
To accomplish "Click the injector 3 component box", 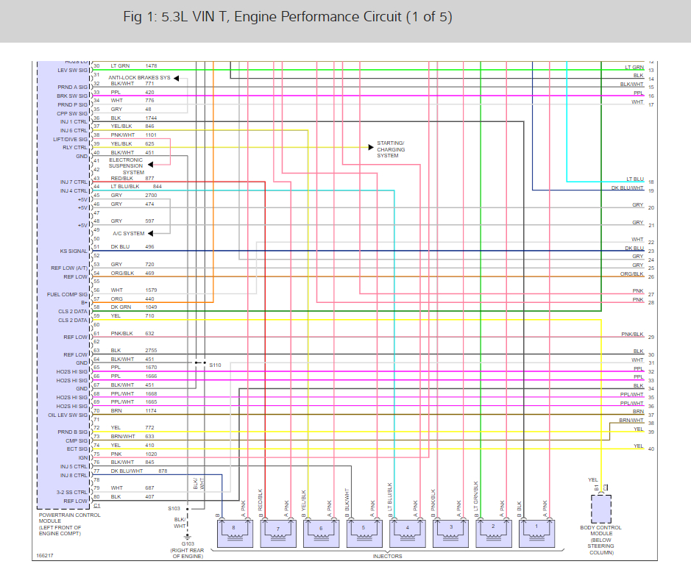I will tap(450, 534).
